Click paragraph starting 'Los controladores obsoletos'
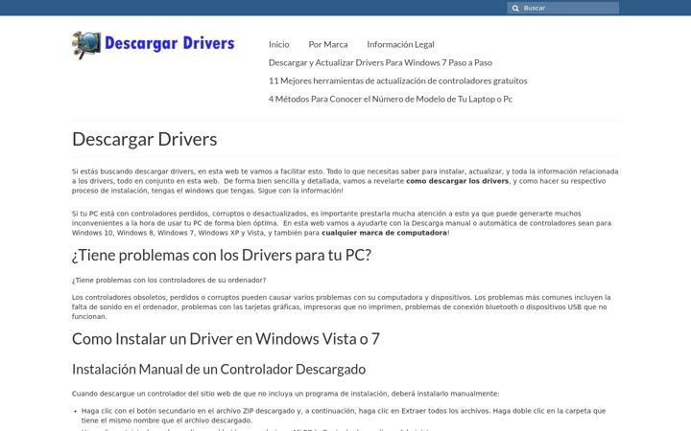 (x=341, y=307)
